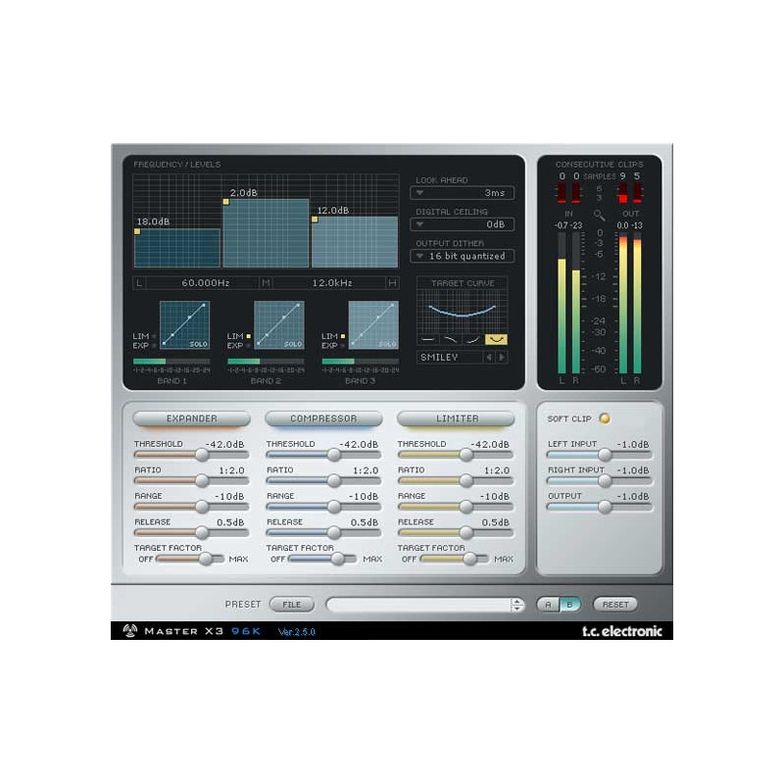The width and height of the screenshot is (784, 784).
Task: Click the Compressor Threshold slider knob
Action: tap(335, 455)
